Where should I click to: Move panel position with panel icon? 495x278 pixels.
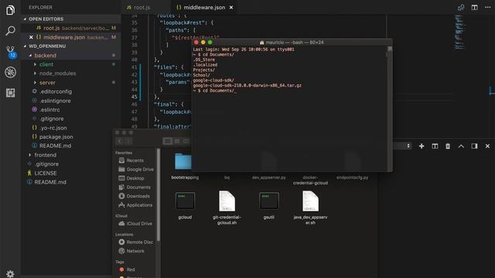tap(474, 146)
